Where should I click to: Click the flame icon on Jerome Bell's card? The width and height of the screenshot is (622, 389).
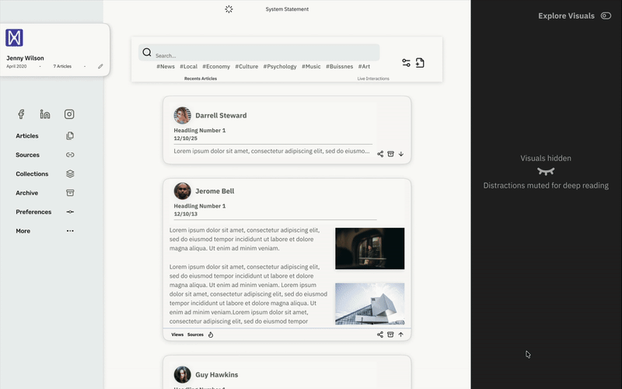tap(211, 335)
